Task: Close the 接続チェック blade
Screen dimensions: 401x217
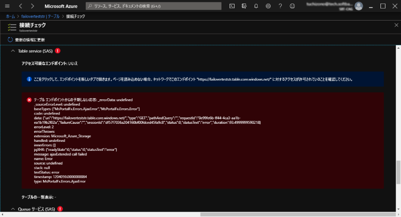Action: [396, 25]
